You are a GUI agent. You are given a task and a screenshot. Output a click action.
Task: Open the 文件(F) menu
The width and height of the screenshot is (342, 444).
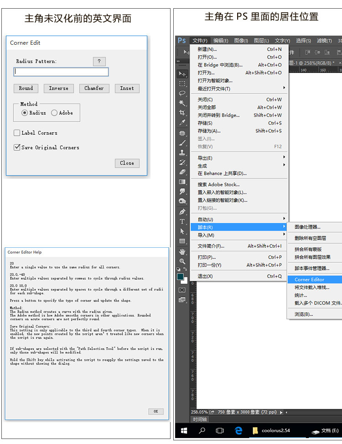click(200, 41)
